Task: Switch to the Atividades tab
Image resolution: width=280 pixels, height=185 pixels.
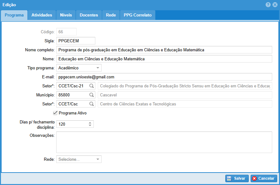Action: click(x=42, y=15)
